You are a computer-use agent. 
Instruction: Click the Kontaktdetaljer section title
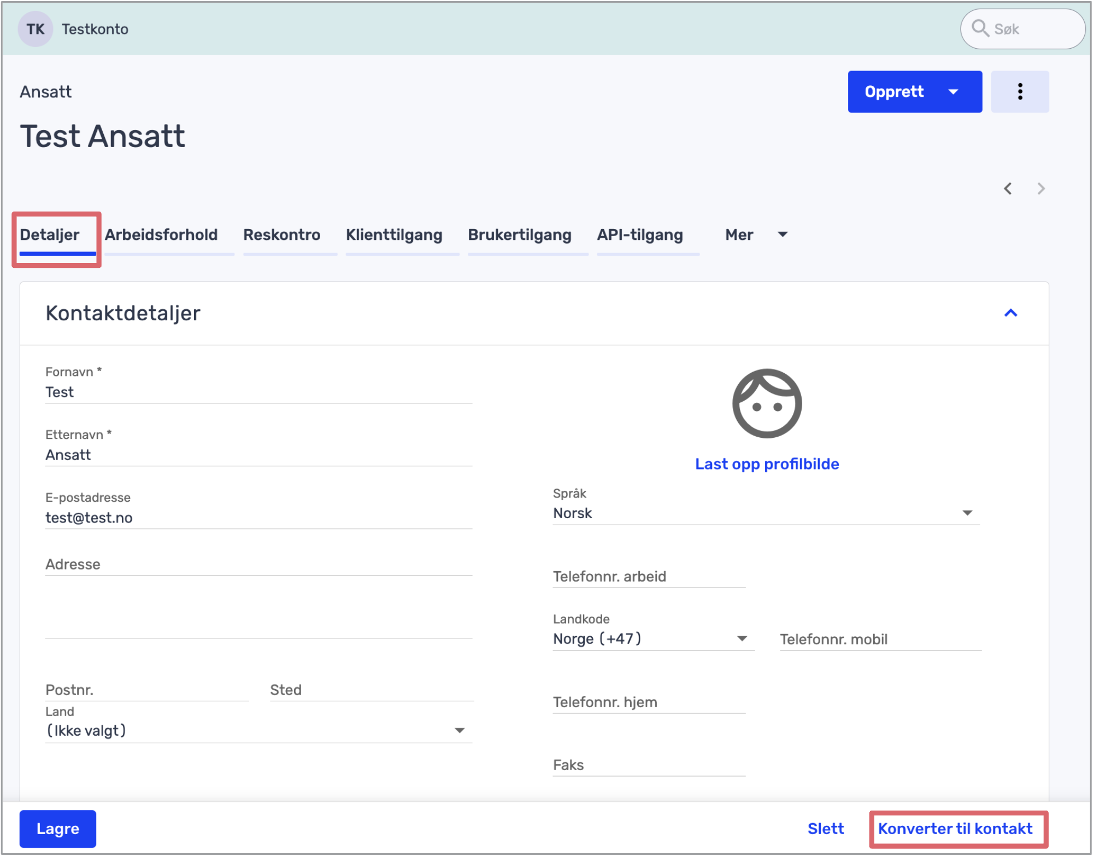(x=123, y=313)
